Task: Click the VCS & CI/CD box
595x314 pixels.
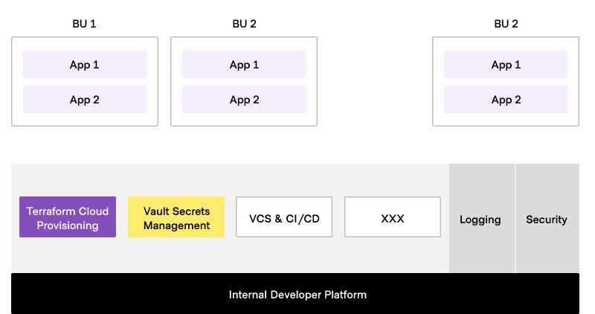Action: pos(284,217)
